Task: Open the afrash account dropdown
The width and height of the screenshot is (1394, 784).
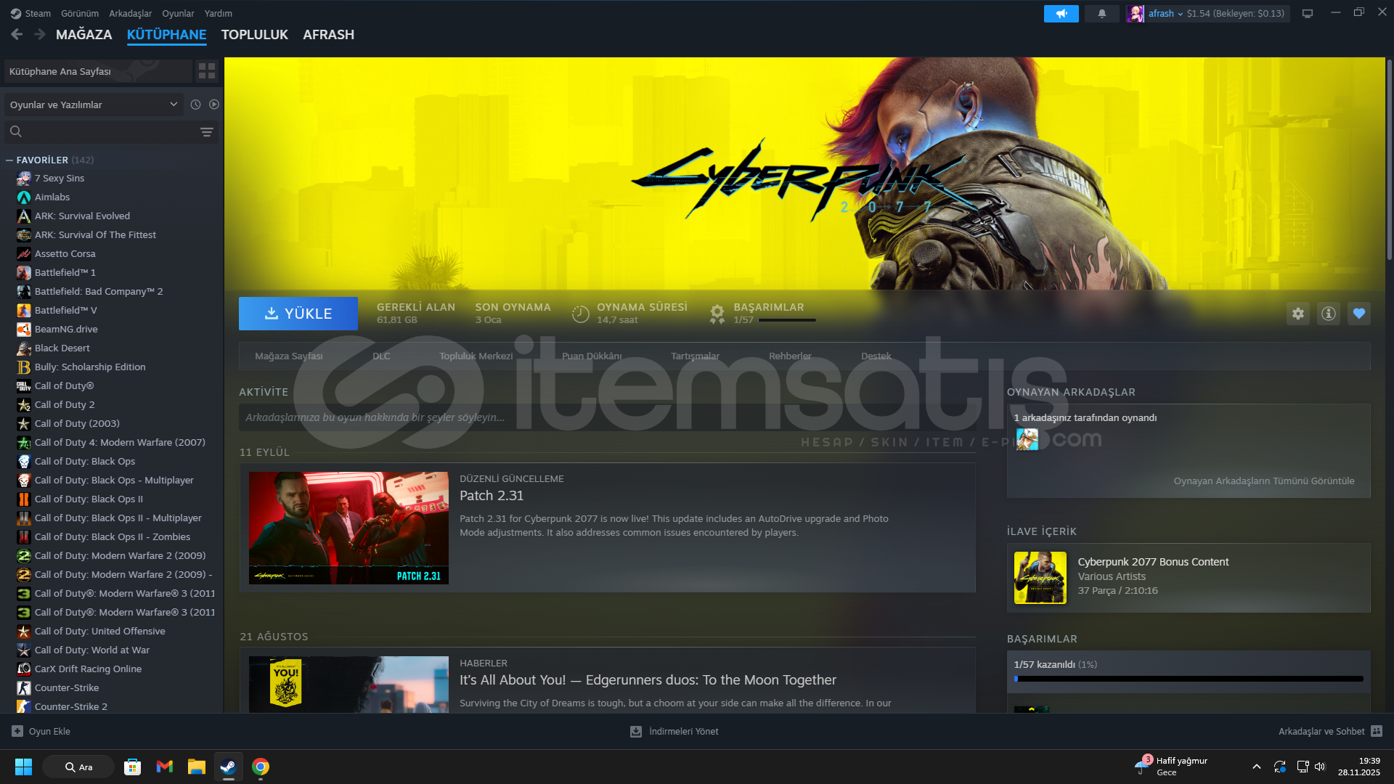Action: [1165, 14]
